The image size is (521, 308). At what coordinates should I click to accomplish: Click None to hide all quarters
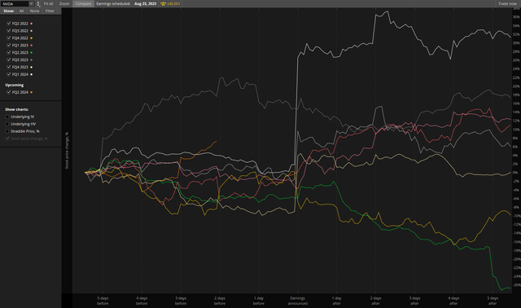pyautogui.click(x=34, y=11)
